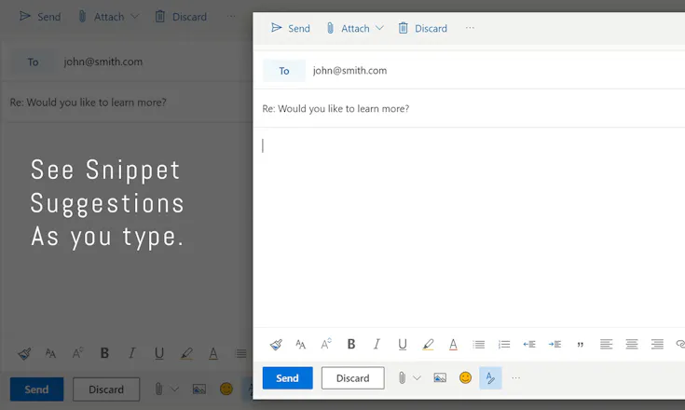Open the font size tool in the front window
Screen dimensions: 685x410
click(300, 345)
